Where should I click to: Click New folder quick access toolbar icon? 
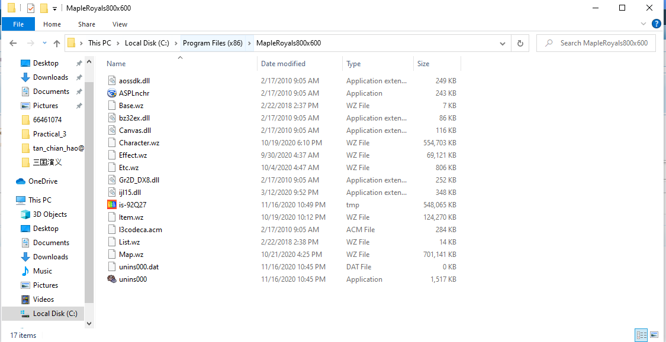[44, 8]
